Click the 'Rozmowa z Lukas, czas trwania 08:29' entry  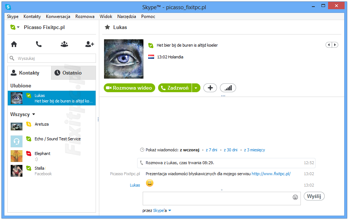point(226,163)
